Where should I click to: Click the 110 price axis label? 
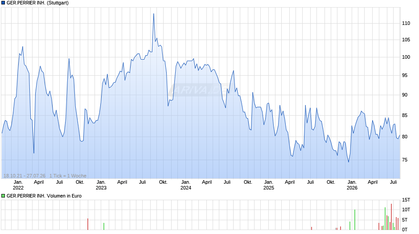(406, 24)
